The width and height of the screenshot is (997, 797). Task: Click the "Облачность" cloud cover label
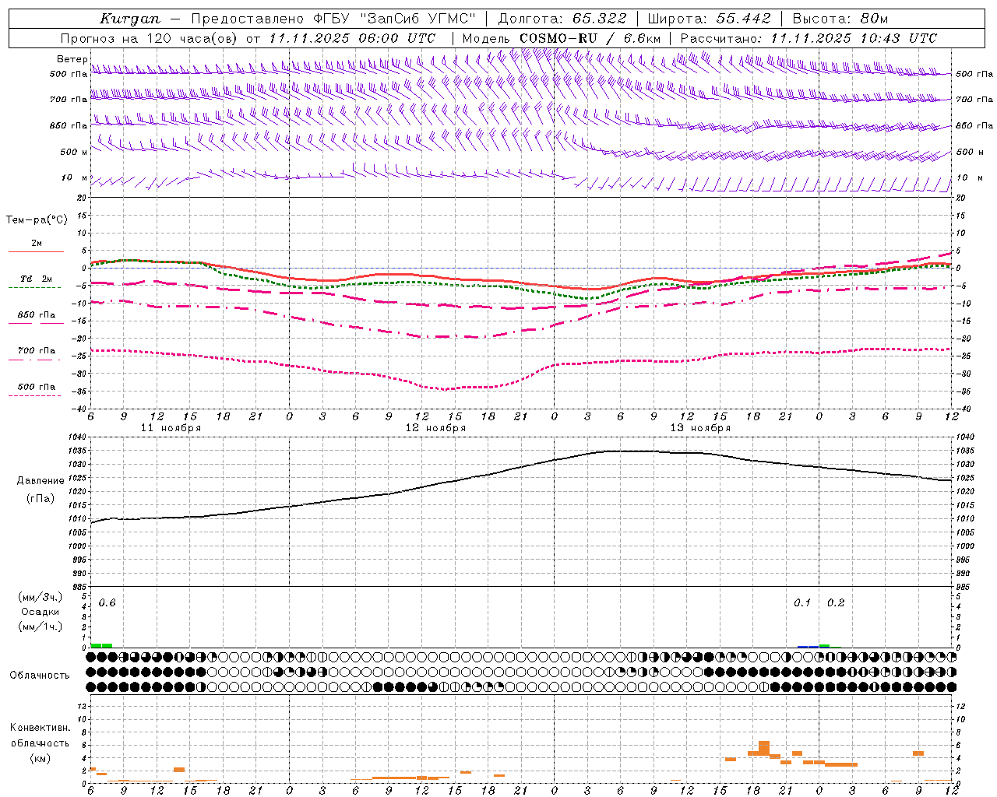40,676
